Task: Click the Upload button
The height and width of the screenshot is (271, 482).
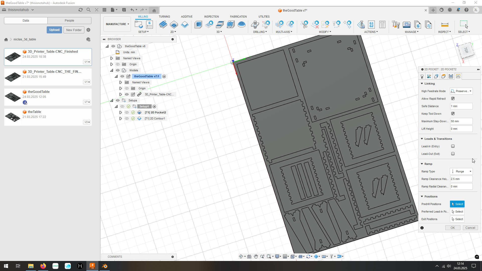Action: [54, 30]
